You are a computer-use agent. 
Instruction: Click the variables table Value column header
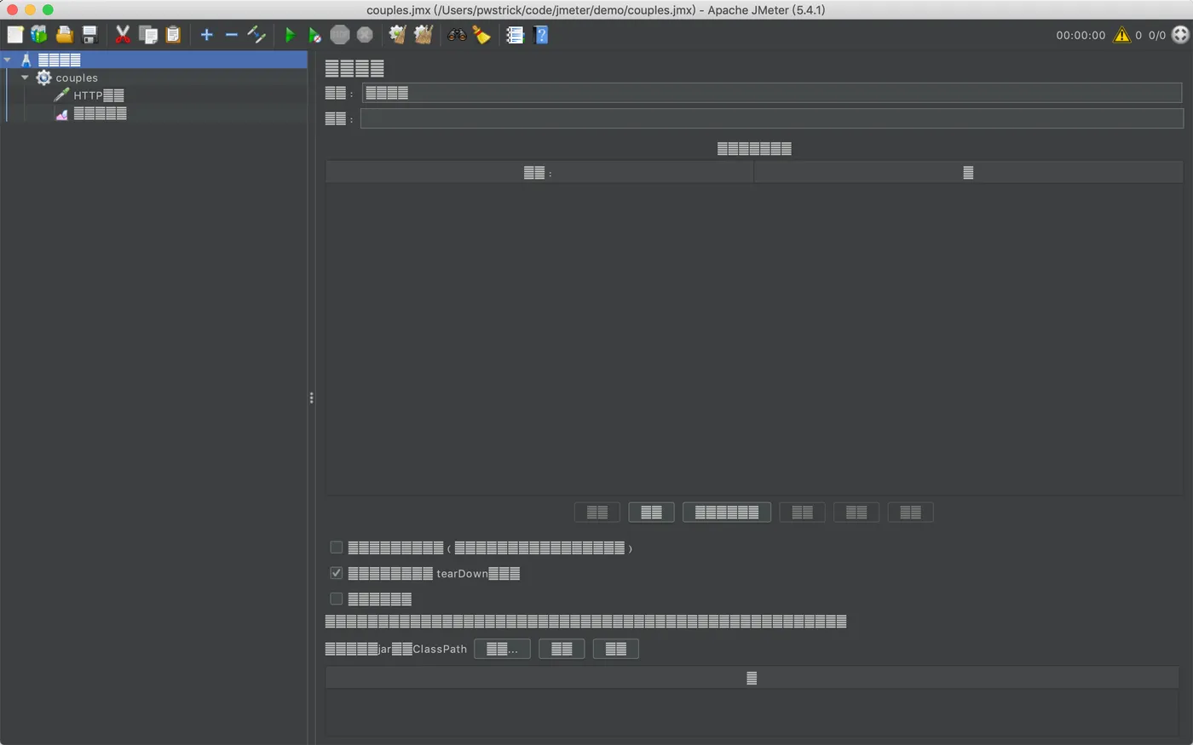coord(968,173)
